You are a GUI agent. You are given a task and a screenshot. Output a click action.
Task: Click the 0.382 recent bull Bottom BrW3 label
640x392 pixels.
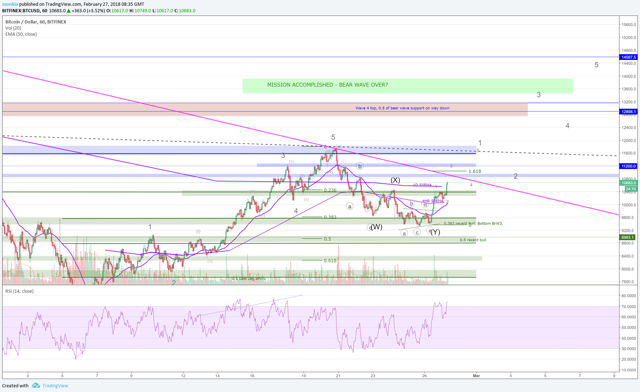click(x=473, y=223)
